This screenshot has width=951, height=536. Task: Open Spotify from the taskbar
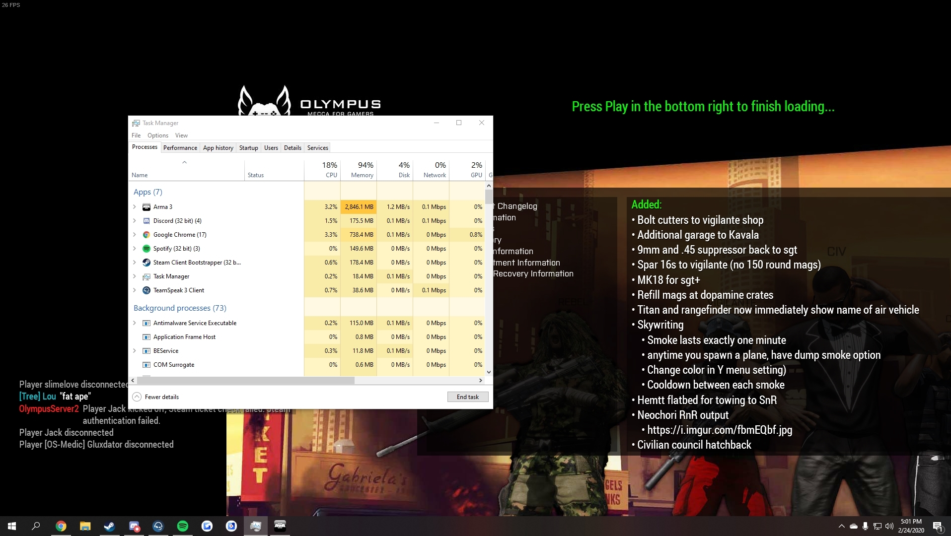click(x=183, y=526)
